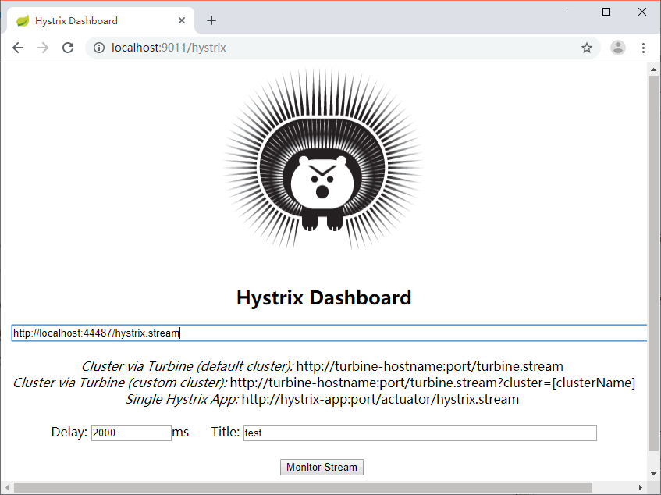Viewport: 661px width, 495px height.
Task: Maximize the Chrome window
Action: coord(606,12)
